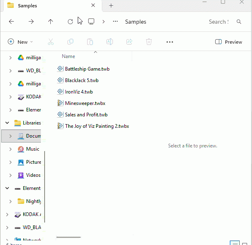Viewport: 252px width, 245px height.
Task: Collapse the Element drive node
Action: 7,188
